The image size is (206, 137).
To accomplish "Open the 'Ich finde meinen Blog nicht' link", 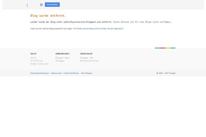I will point(98,28).
